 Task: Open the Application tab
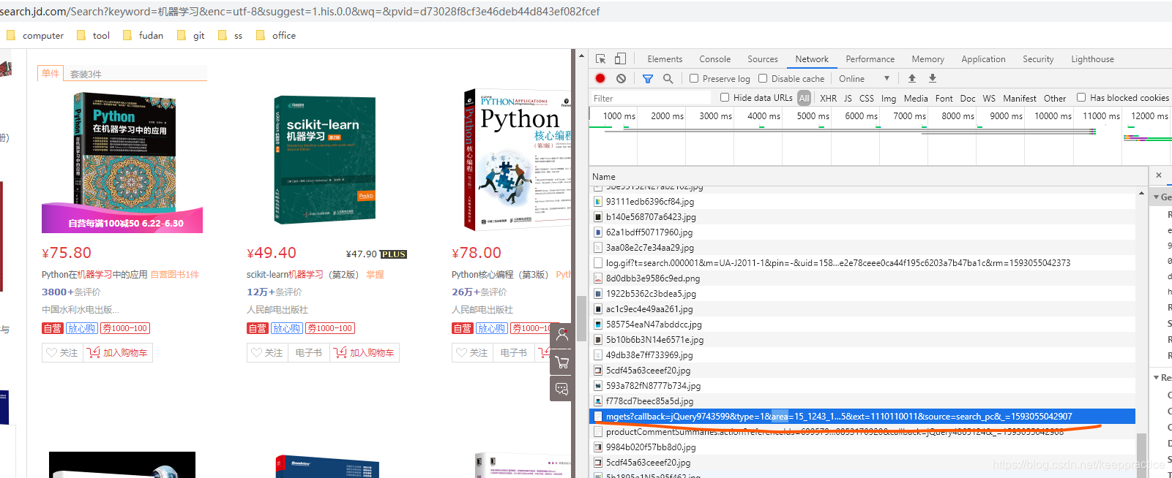[x=983, y=59]
